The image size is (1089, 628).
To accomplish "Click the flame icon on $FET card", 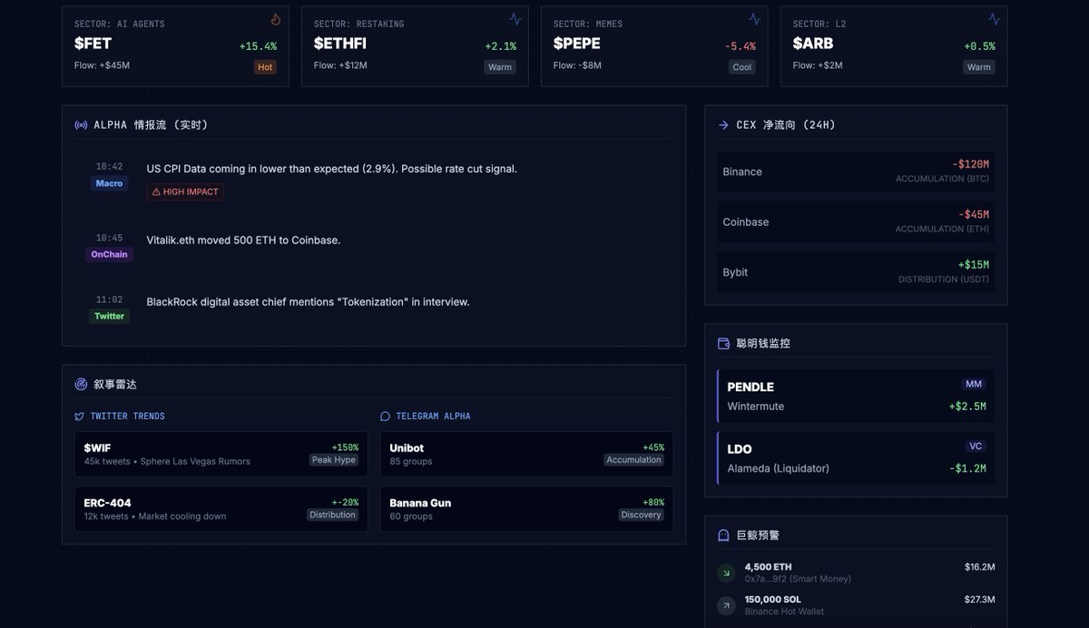I will point(276,19).
